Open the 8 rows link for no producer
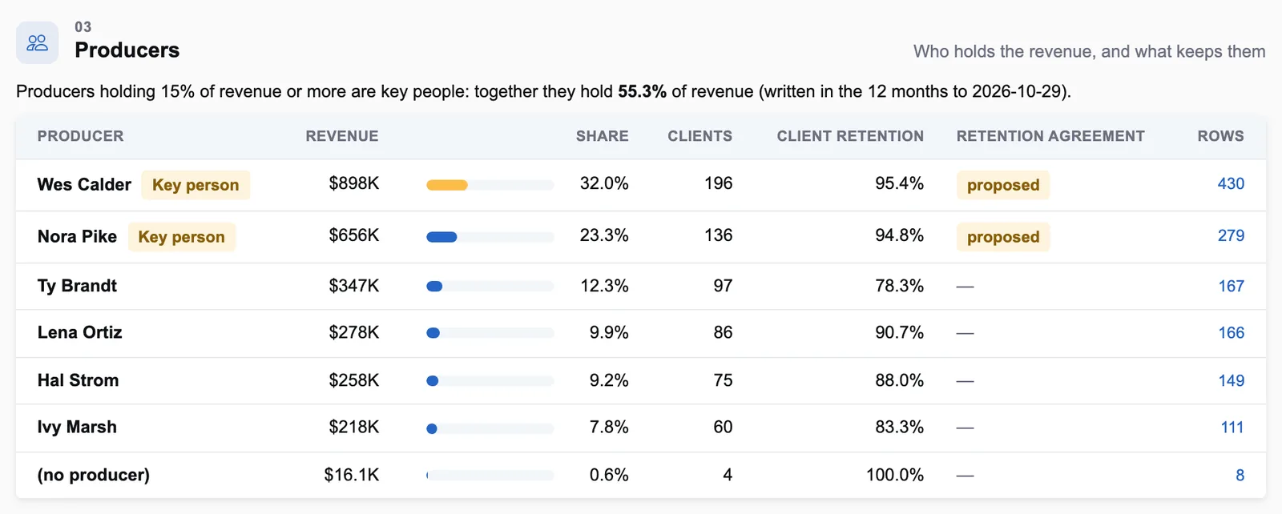 coord(1240,475)
